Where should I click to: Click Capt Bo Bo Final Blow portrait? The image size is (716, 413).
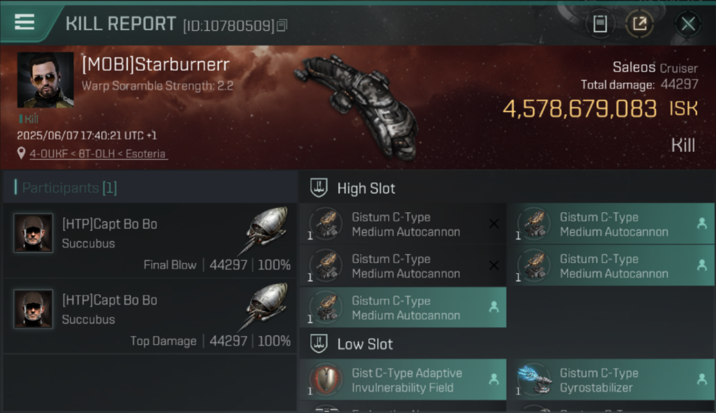coord(33,233)
